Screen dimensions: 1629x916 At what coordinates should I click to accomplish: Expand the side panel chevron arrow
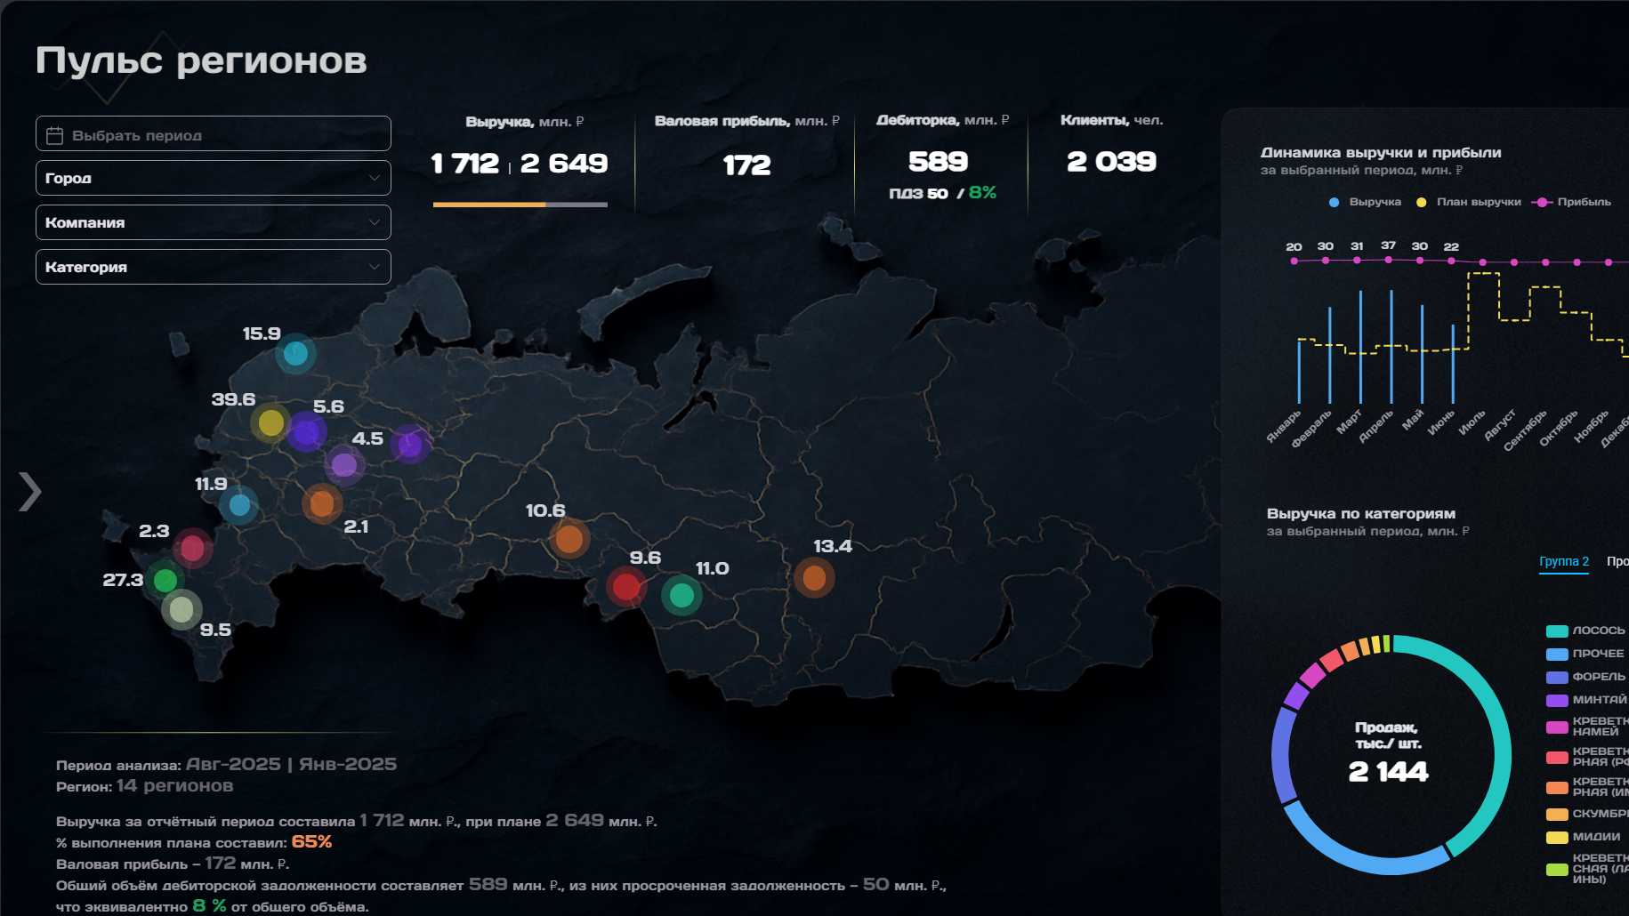point(30,492)
